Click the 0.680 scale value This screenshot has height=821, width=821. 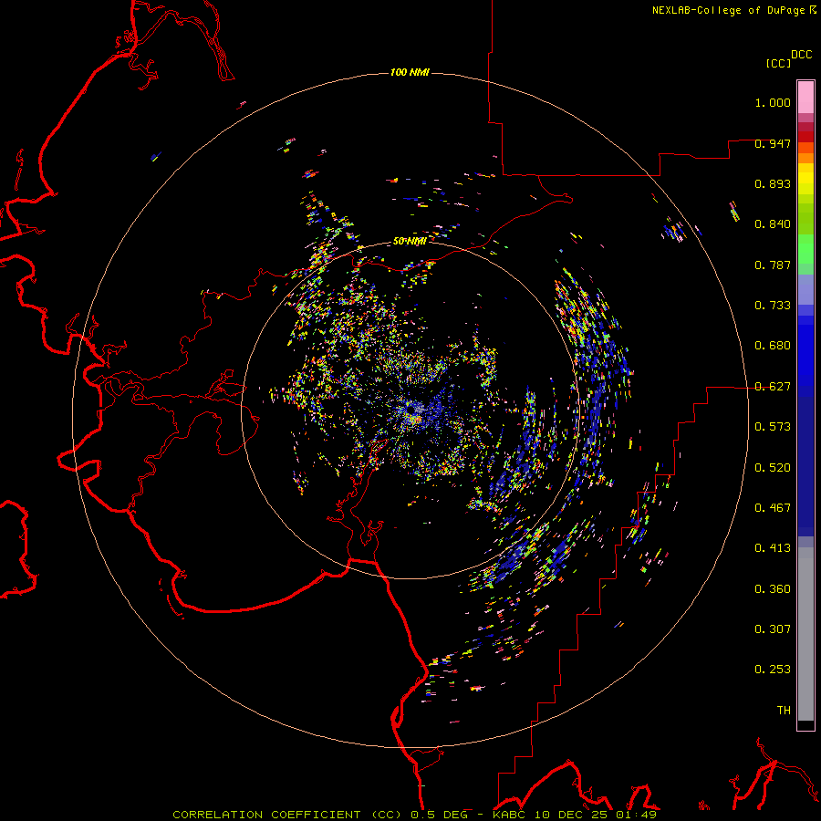click(x=773, y=346)
